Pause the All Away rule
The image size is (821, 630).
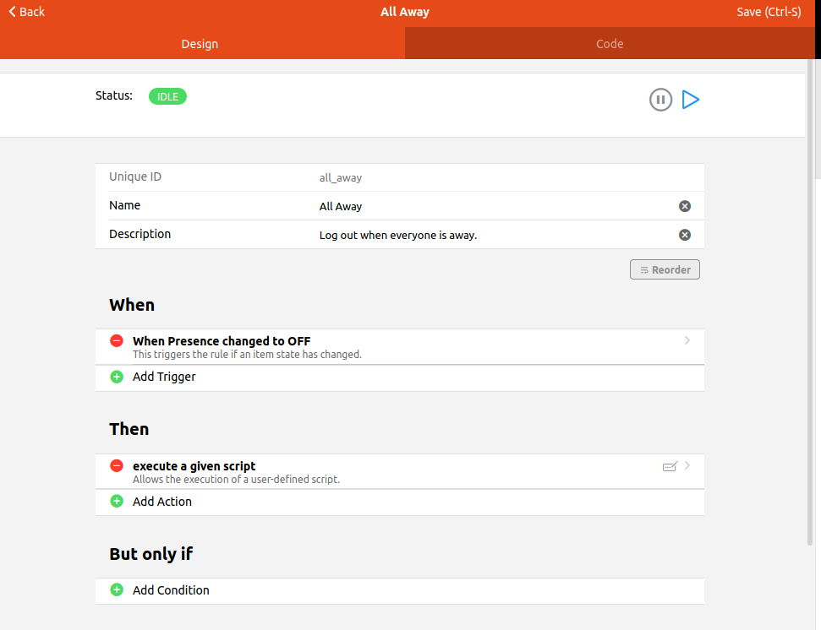[x=660, y=100]
